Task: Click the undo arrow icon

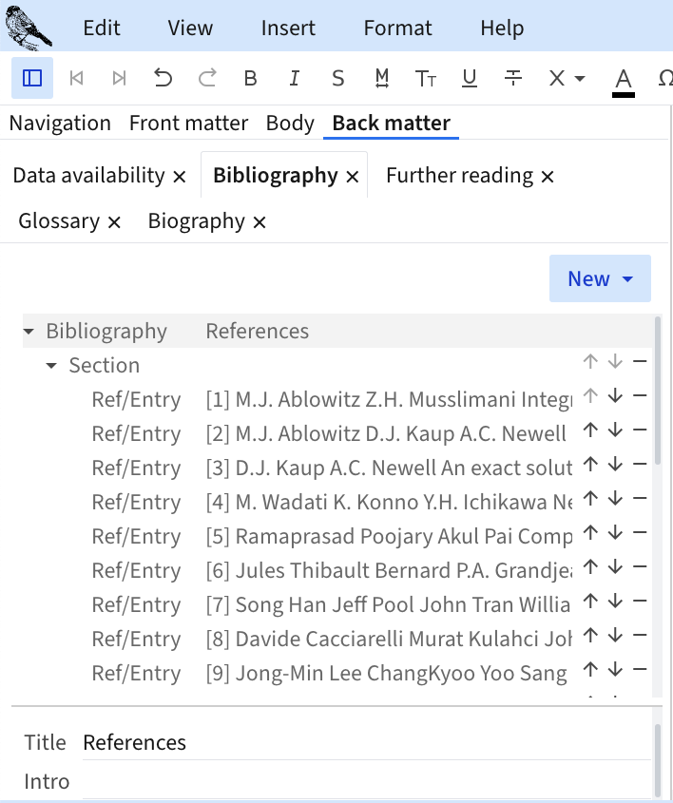Action: point(163,78)
